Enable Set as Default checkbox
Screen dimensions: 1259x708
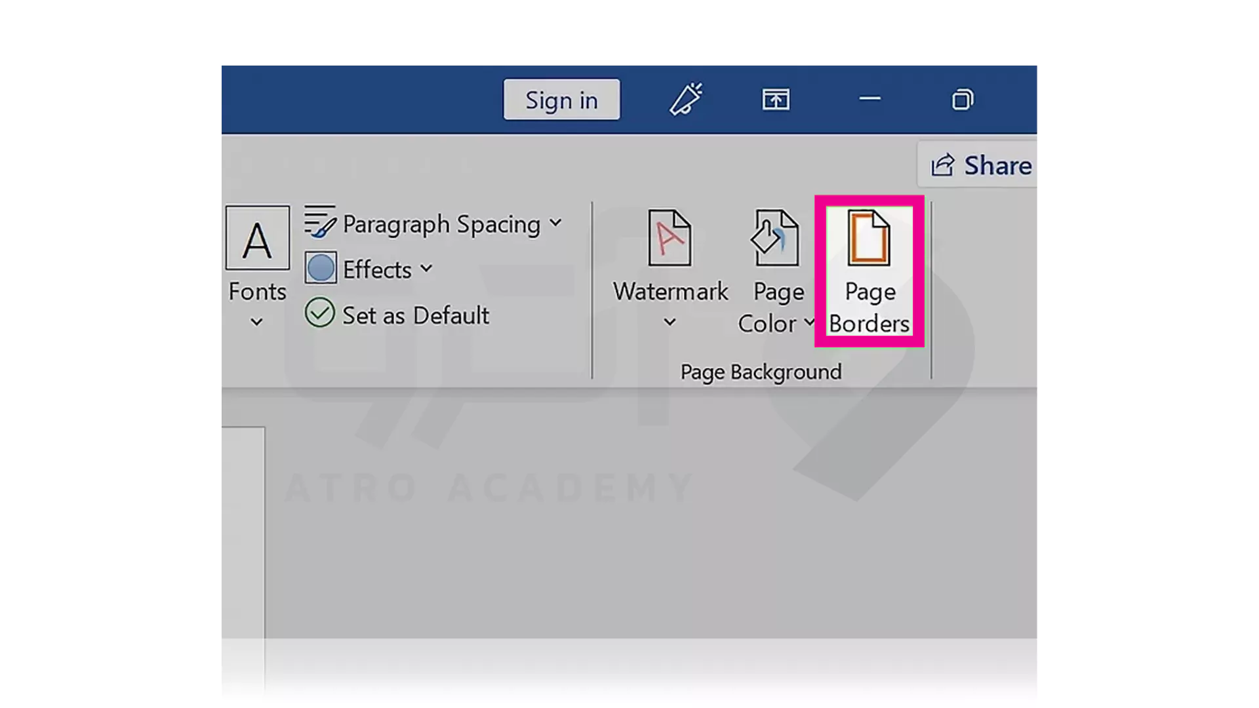(321, 314)
